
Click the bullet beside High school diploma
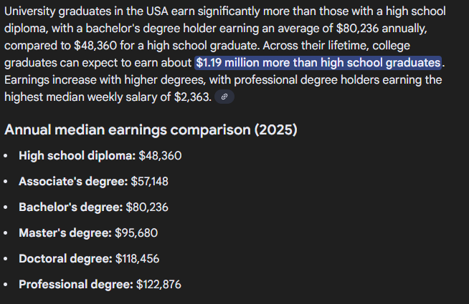click(7, 156)
